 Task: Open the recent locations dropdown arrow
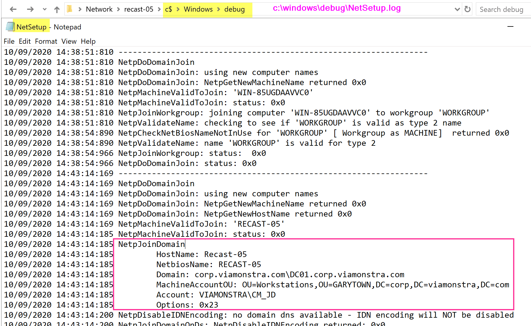coord(45,9)
